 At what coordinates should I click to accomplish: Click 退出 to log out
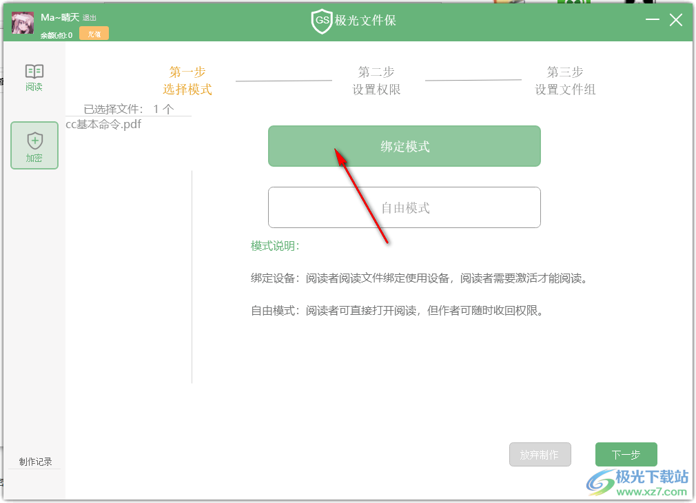pos(89,17)
